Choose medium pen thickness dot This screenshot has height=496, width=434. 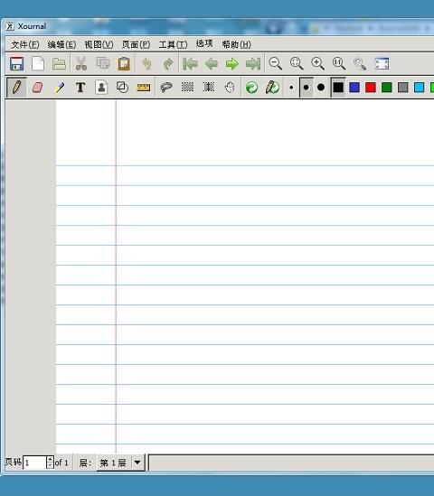[x=306, y=88]
